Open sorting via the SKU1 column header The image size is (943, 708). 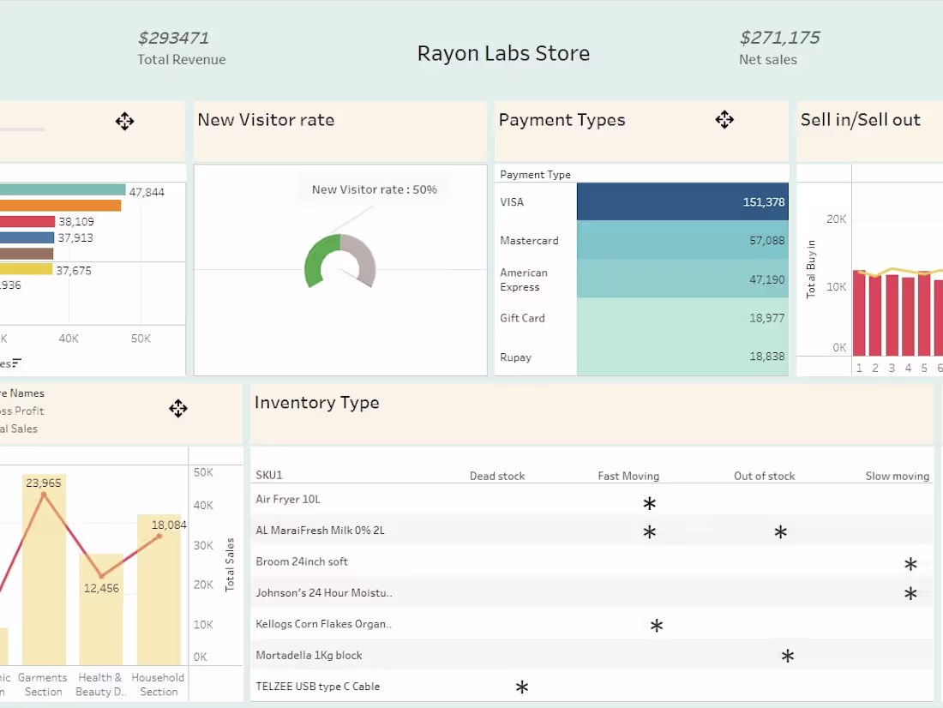[268, 475]
